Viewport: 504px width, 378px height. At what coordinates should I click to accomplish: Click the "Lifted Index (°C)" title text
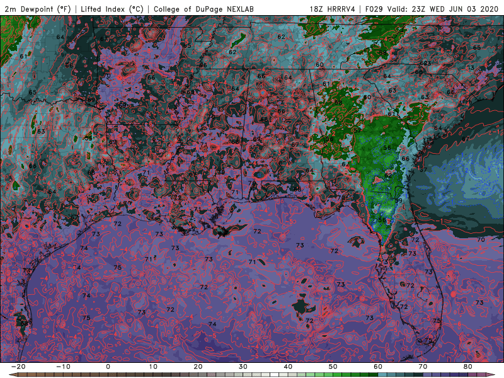112,9
